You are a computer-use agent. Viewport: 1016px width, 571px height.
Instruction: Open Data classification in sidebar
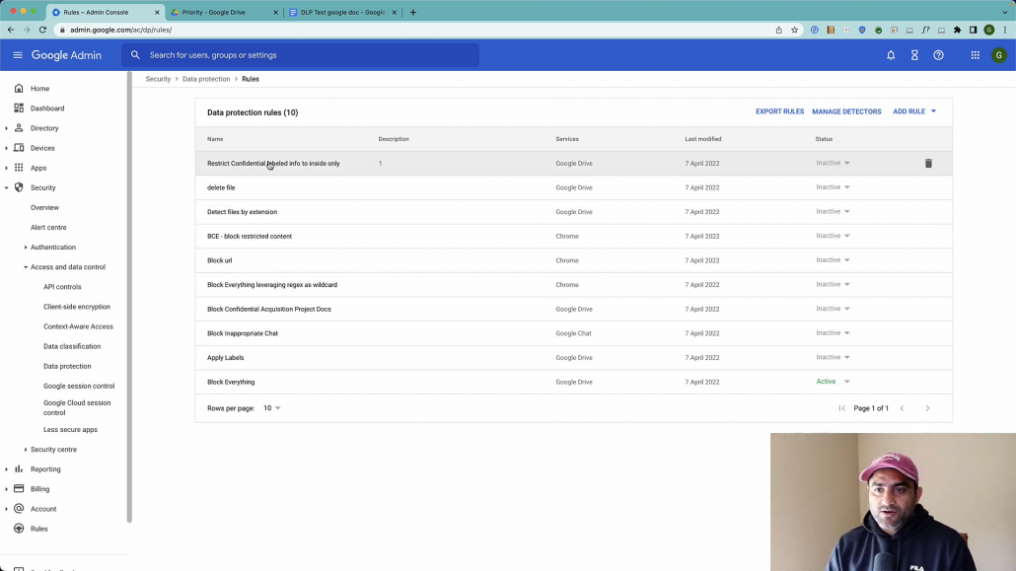(72, 346)
